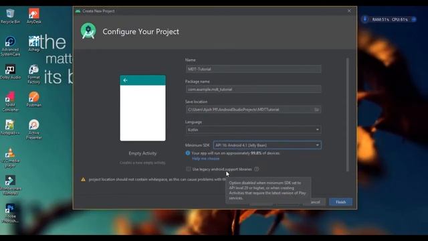Screen dimensions: 428x241
Task: Click the back arrow in the activity preview
Action: coord(125,80)
